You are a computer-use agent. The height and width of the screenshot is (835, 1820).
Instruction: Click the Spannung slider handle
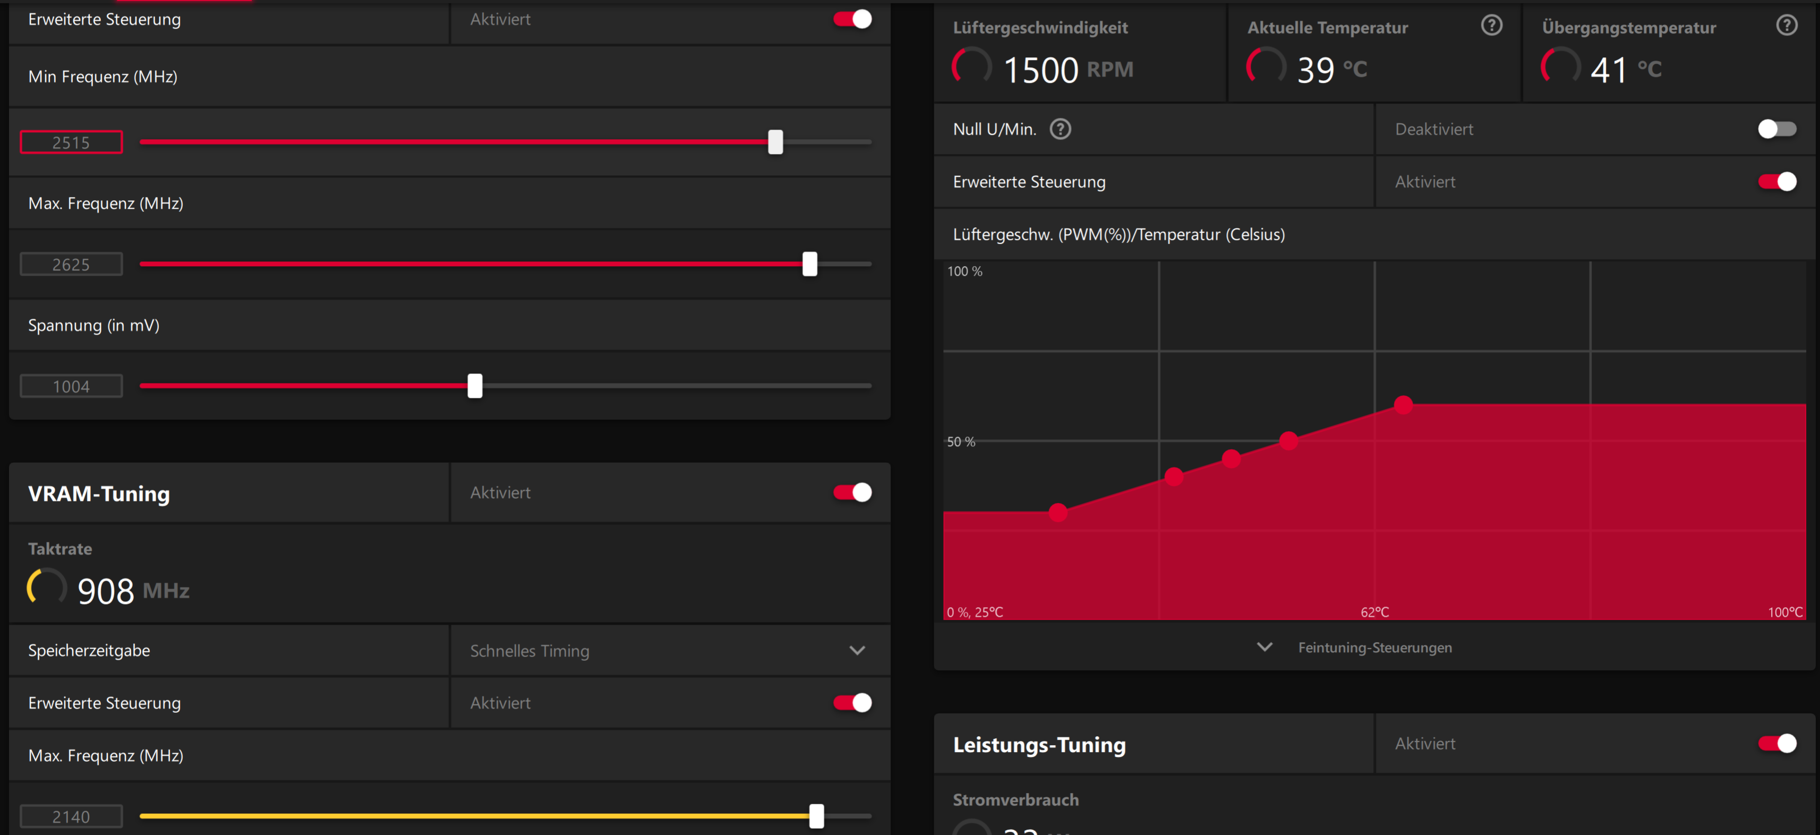click(x=475, y=386)
